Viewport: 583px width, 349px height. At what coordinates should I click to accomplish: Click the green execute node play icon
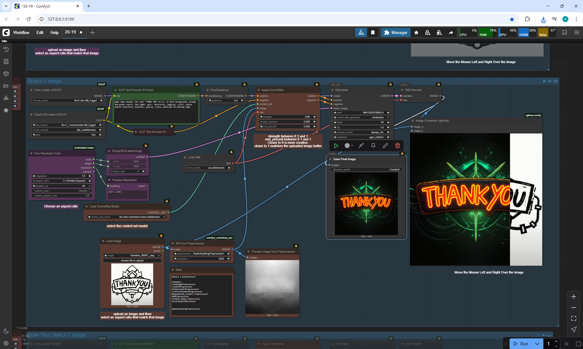pyautogui.click(x=336, y=146)
